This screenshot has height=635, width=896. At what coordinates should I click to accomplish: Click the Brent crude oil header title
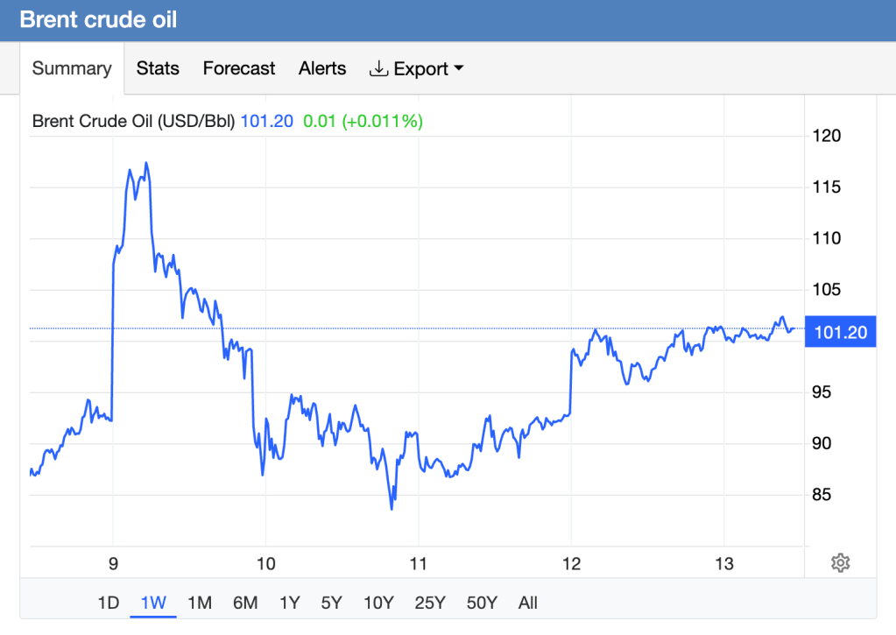click(x=92, y=19)
